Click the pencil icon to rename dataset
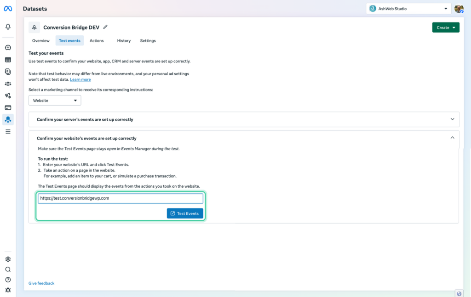This screenshot has height=297, width=471. 105,27
